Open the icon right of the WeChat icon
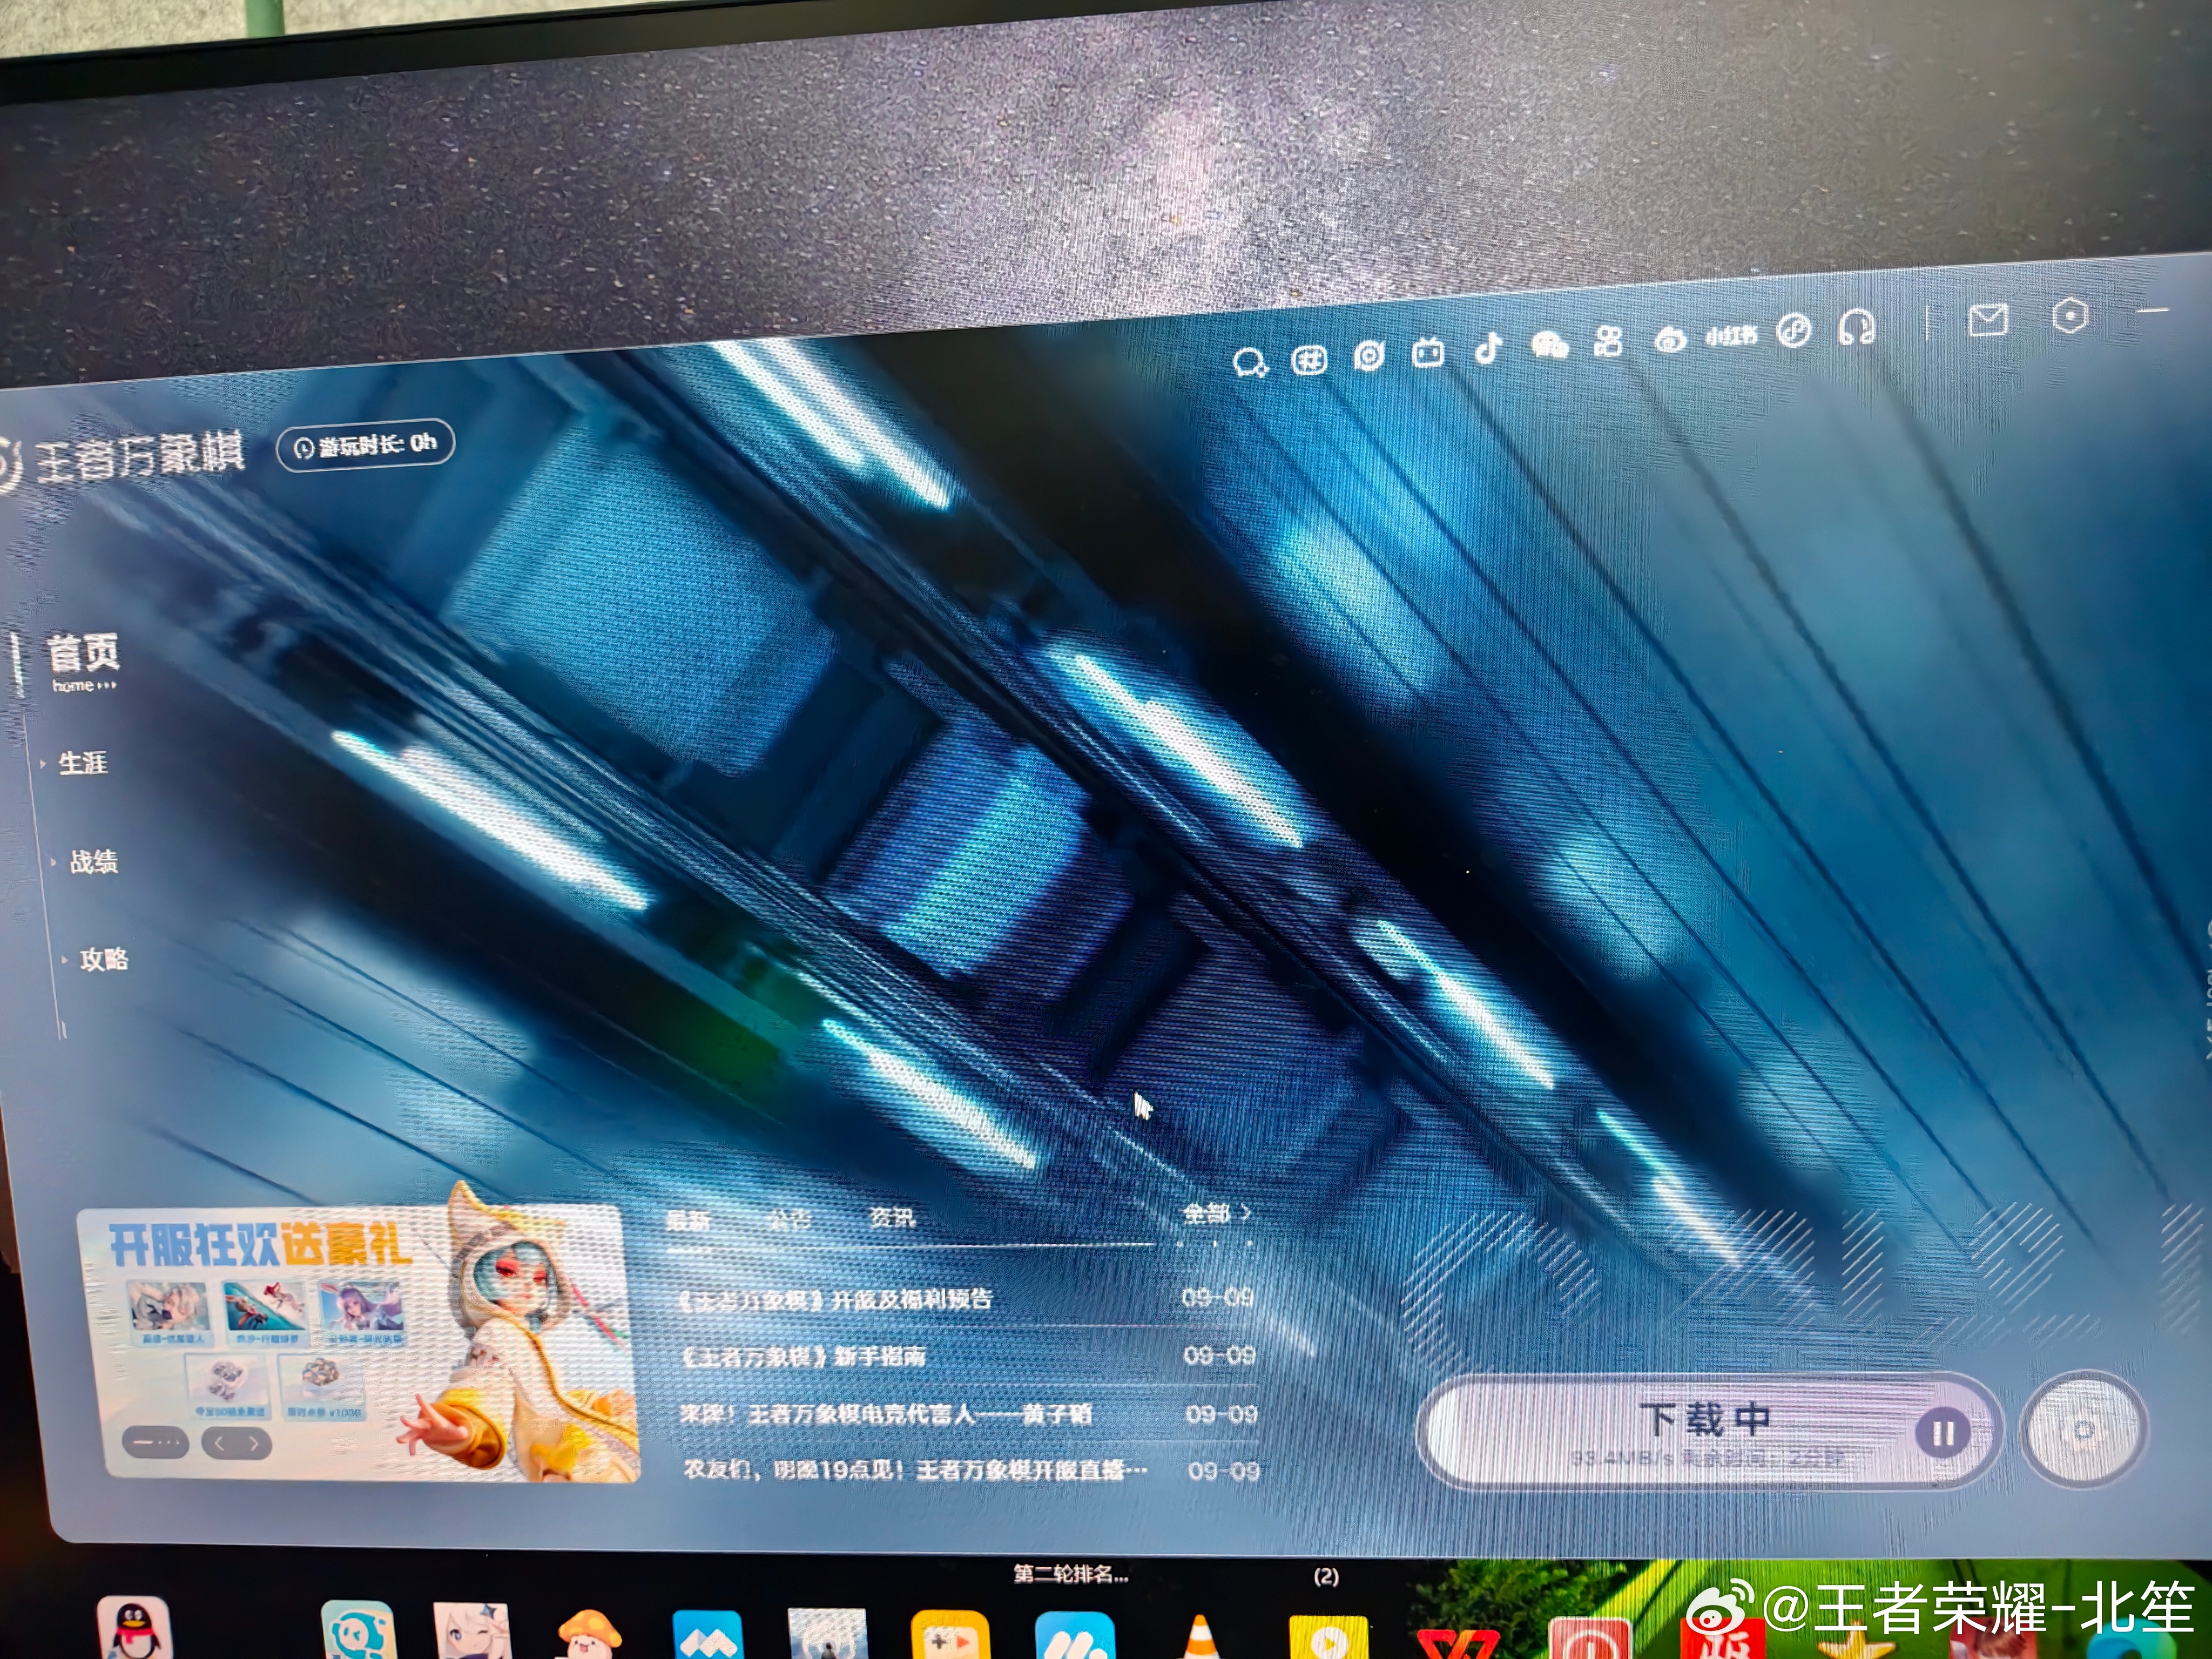The height and width of the screenshot is (1659, 2212). point(1608,342)
